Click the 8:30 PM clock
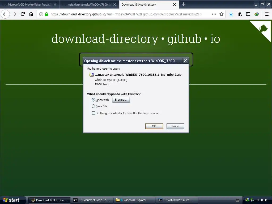The height and width of the screenshot is (204, 272). tap(262, 200)
